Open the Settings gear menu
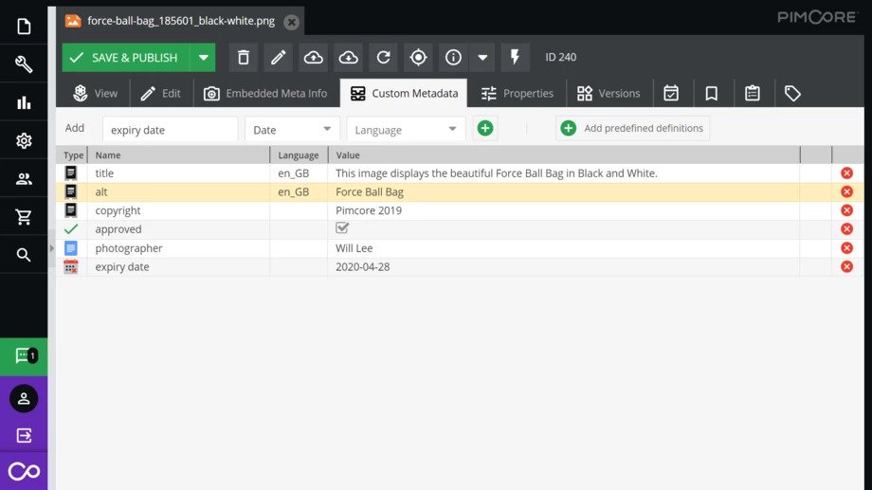Screen dimensions: 872x490 [x=24, y=140]
